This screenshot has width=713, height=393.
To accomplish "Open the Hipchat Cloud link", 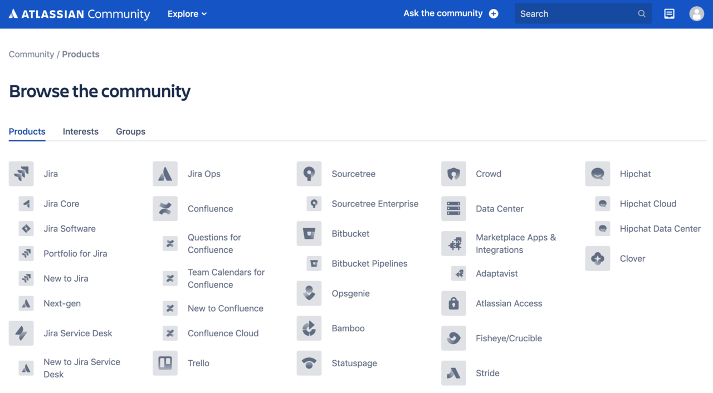I will click(648, 204).
